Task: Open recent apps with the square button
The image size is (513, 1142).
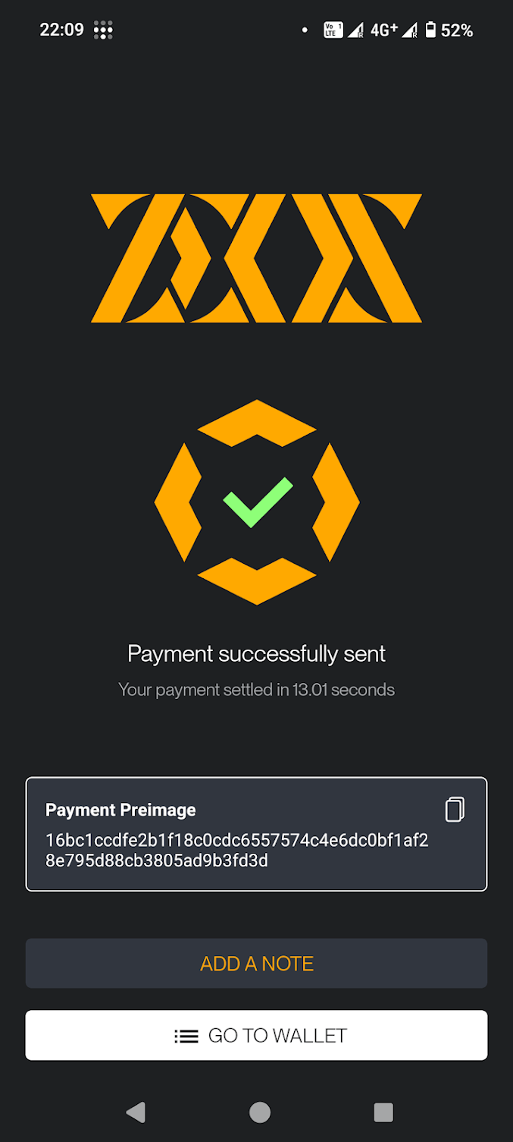Action: pos(383,1112)
